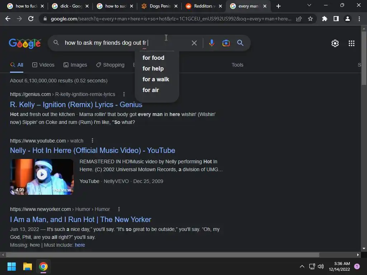Search by image with the camera icon

[226, 43]
